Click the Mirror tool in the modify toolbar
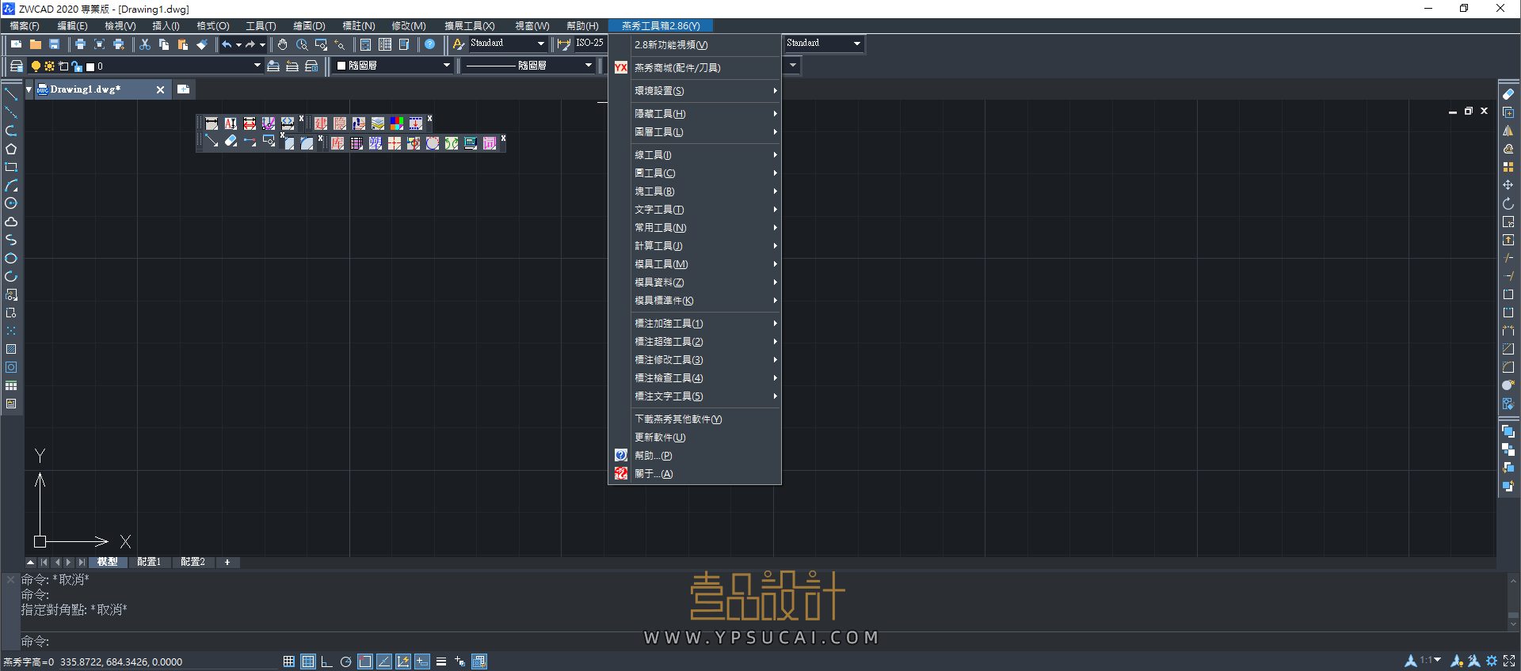 [x=1508, y=131]
